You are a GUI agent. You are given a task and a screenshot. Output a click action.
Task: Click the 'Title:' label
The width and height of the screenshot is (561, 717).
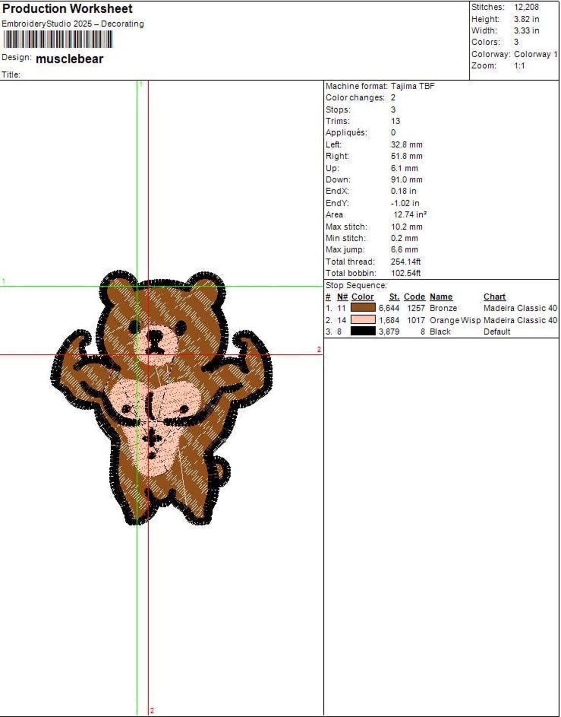(x=11, y=75)
